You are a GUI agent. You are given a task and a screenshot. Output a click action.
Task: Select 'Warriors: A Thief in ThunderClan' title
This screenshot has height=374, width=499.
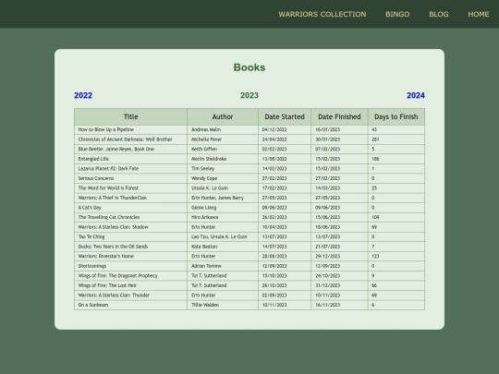(113, 198)
